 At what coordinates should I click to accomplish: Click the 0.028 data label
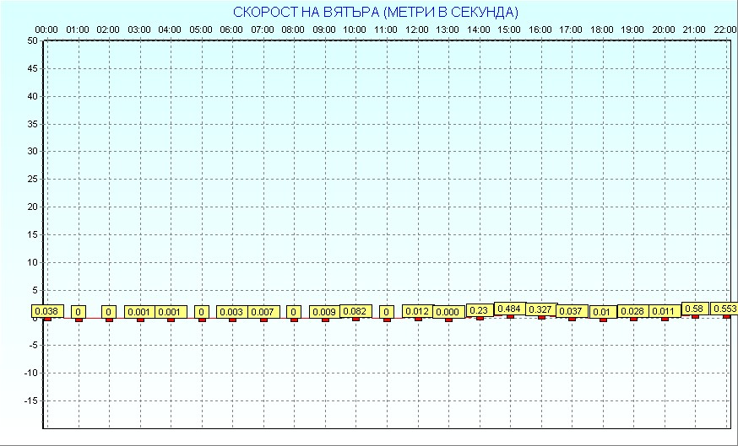click(x=633, y=312)
